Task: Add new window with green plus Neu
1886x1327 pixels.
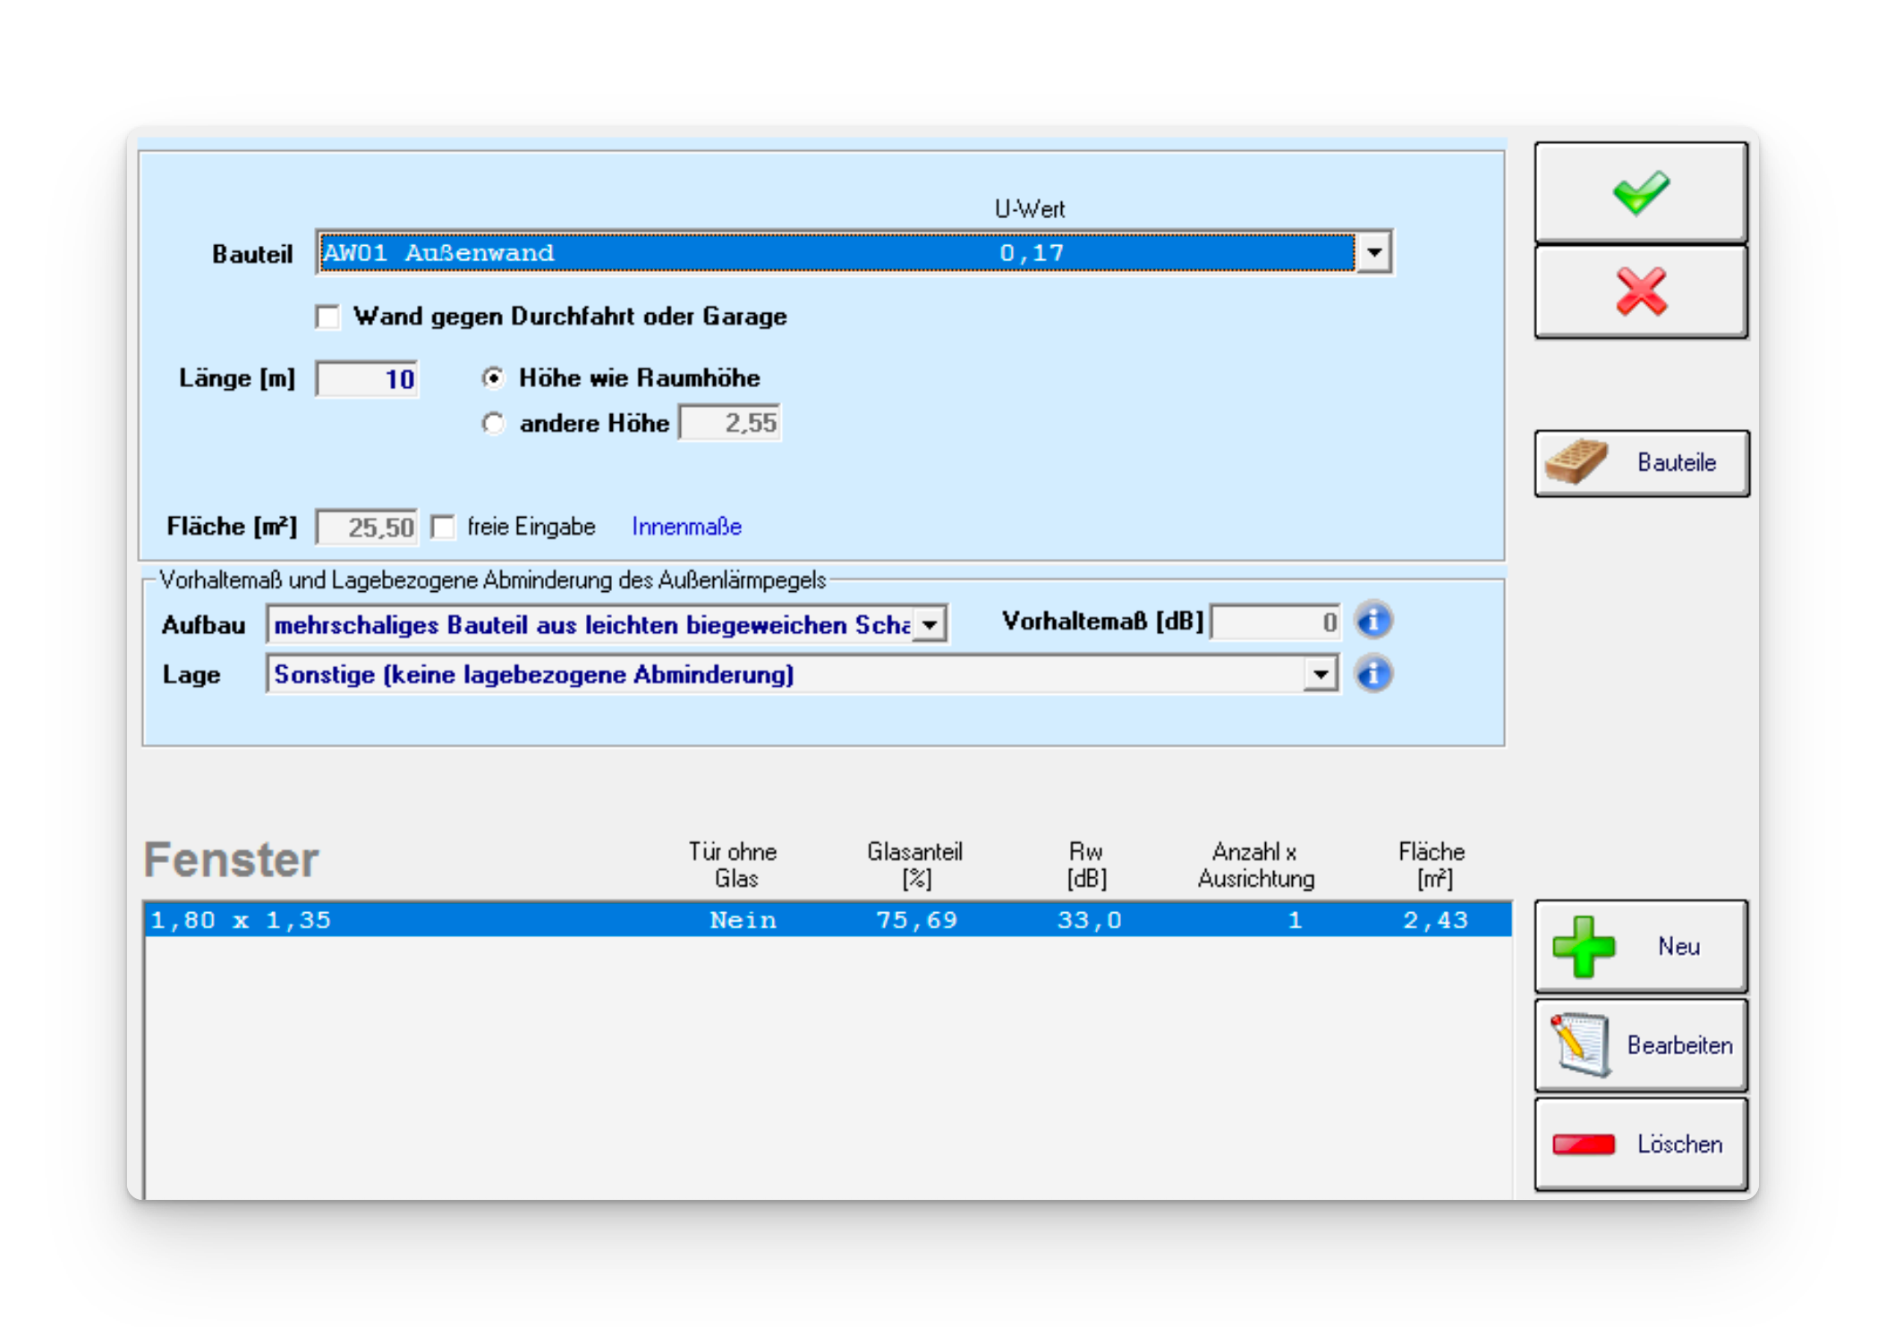Action: point(1640,946)
